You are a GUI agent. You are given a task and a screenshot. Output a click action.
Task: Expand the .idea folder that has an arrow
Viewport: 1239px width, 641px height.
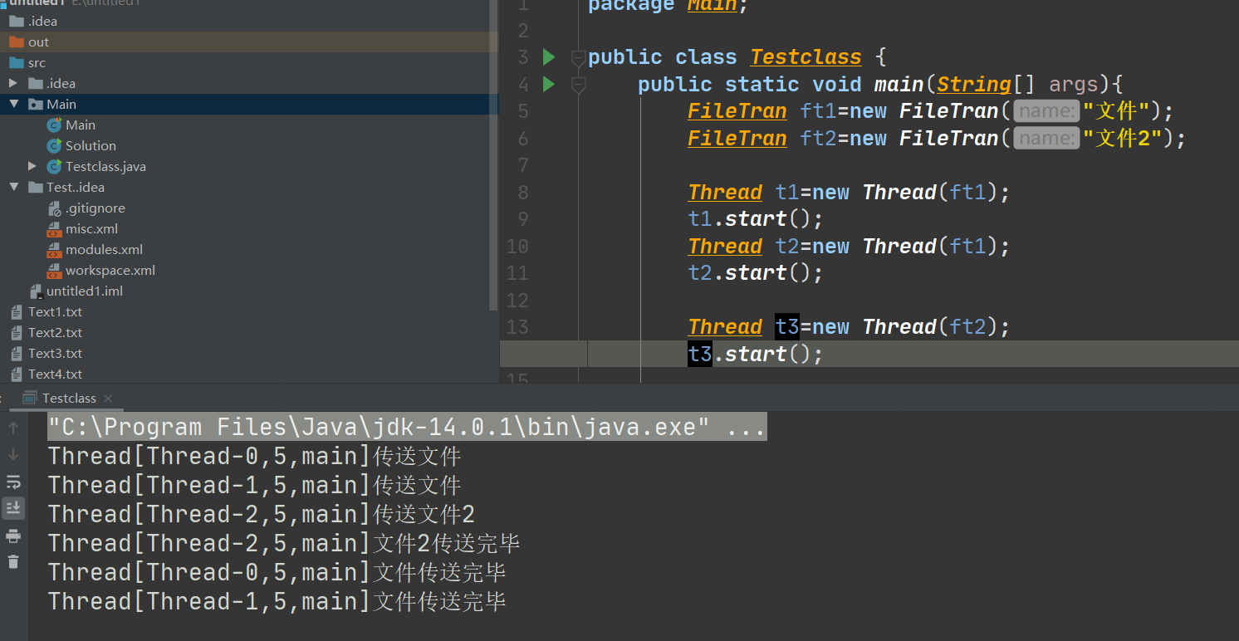click(x=13, y=83)
